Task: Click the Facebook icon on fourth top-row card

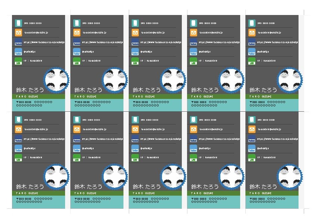Action: point(193,42)
